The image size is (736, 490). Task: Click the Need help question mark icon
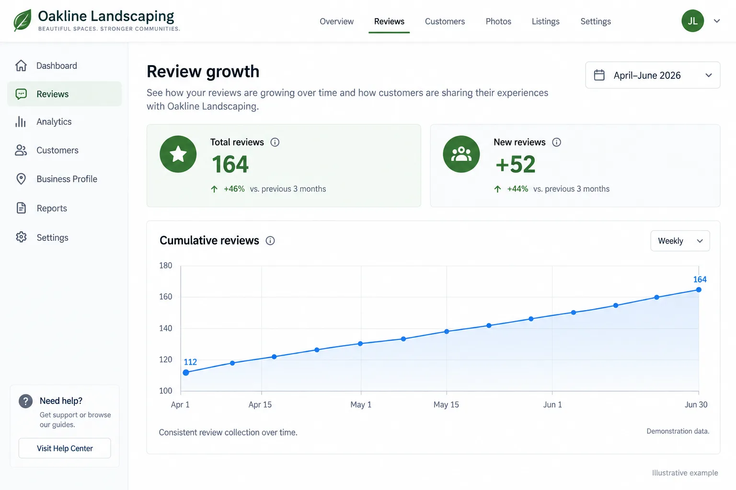point(25,401)
